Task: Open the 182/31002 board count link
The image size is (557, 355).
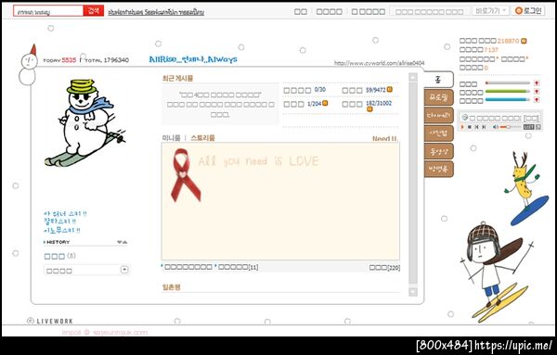Action: pyautogui.click(x=379, y=104)
